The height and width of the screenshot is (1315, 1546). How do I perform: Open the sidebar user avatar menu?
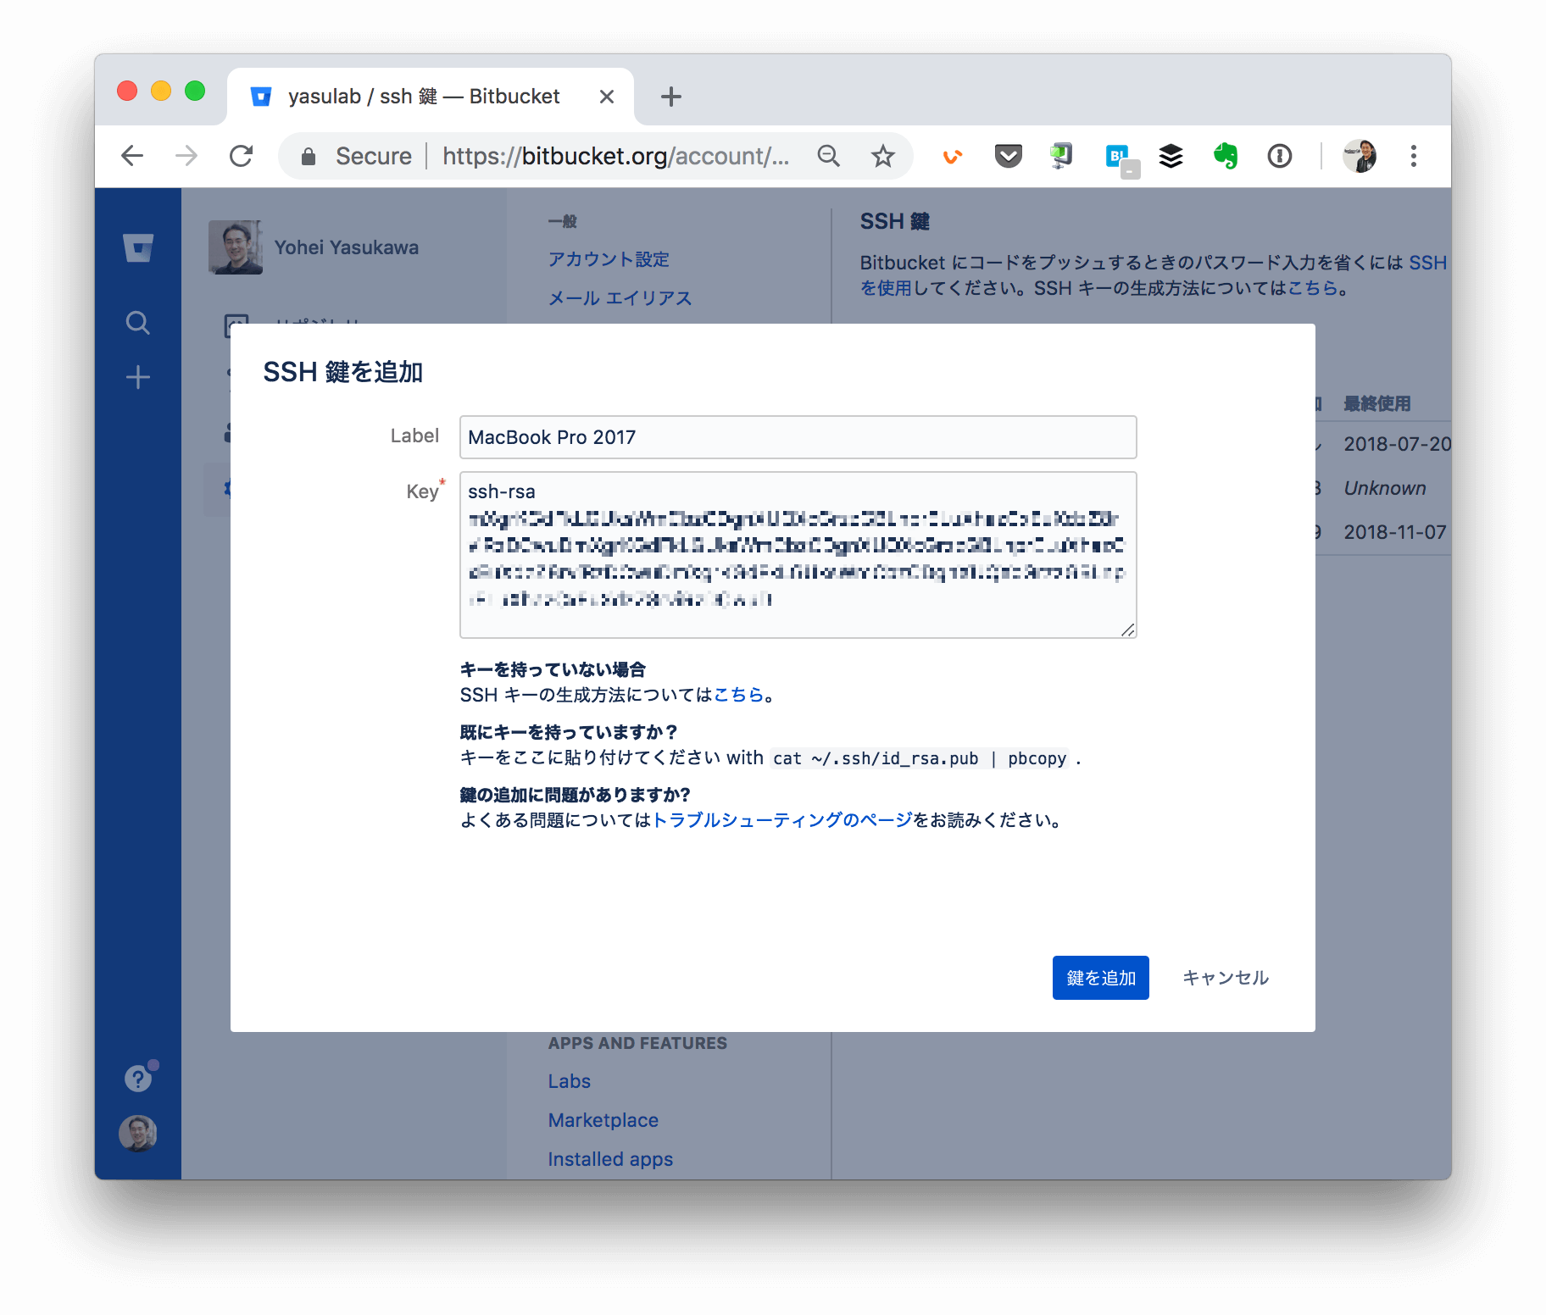coord(138,1133)
